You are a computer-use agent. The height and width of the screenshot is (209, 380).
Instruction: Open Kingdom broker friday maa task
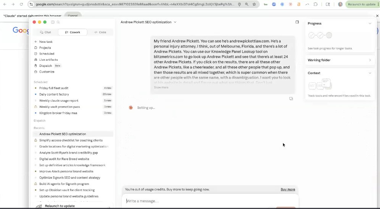coord(73,113)
